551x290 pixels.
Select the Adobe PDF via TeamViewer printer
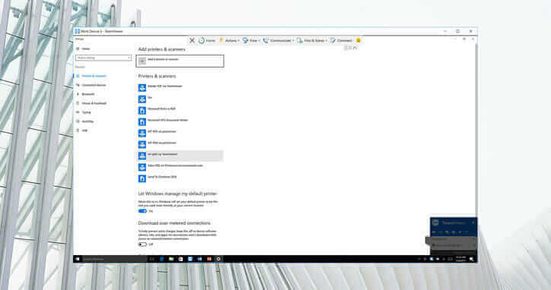(x=180, y=87)
